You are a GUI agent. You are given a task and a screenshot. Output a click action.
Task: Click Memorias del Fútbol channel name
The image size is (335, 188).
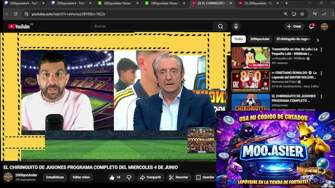284,82
